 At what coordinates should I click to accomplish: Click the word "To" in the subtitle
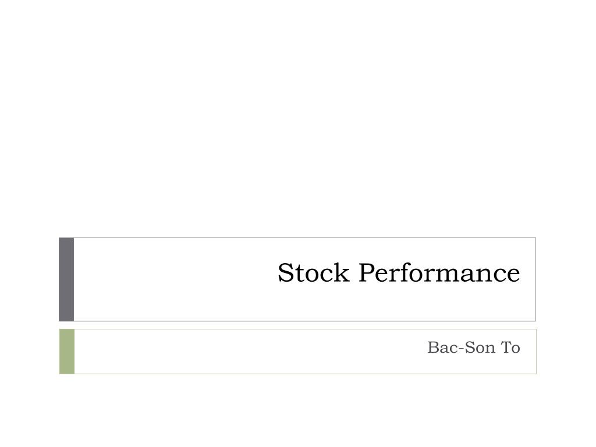(510, 347)
